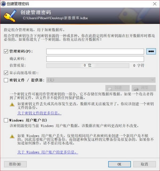Open the 关于 Windows 用户账户的更多信息 link
This screenshot has height=171, width=160.
click(x=48, y=152)
